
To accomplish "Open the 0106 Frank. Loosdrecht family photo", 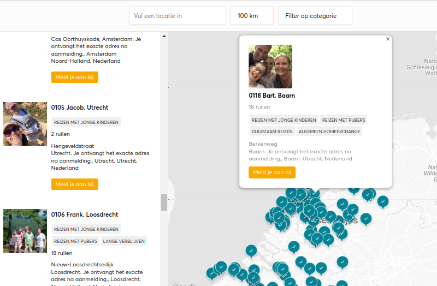I will click(x=25, y=231).
